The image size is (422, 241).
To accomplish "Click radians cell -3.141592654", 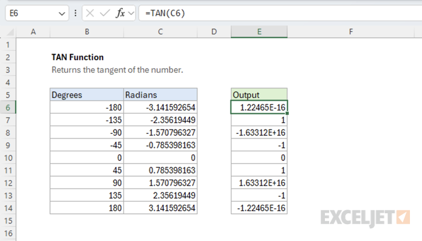I will (160, 108).
